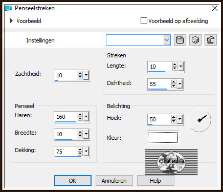The height and width of the screenshot is (192, 223).
Task: Increase Zachtheid with the up spinner arrow
Action: 80,74
